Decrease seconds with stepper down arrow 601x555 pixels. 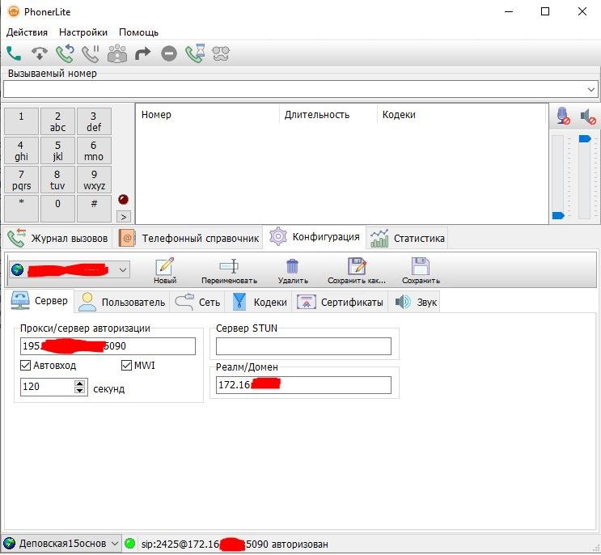[x=79, y=390]
